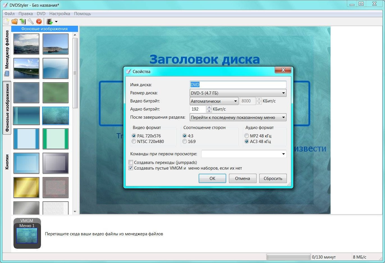Click the Отмена button
This screenshot has height=263, width=385.
tap(242, 178)
